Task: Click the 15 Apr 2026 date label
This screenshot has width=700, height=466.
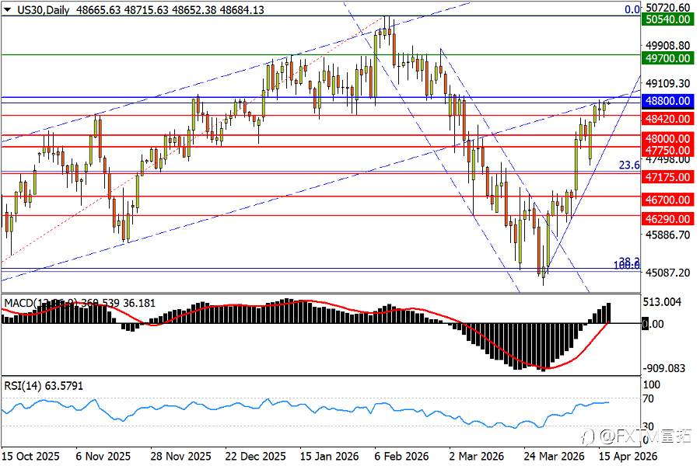Action: (628, 456)
